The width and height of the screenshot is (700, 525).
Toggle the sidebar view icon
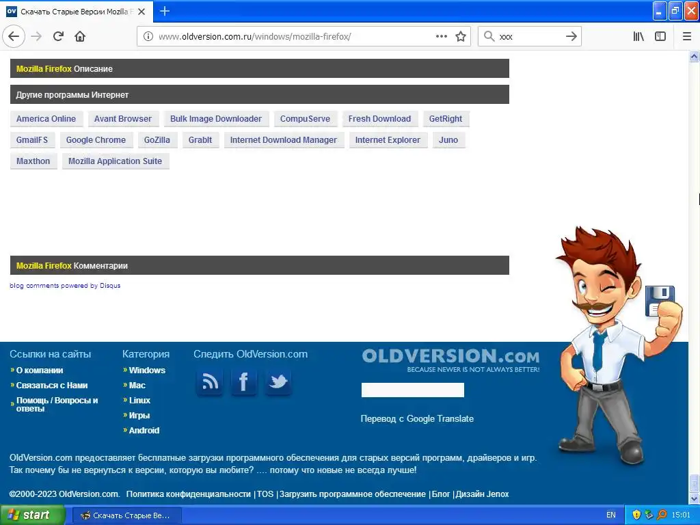660,36
